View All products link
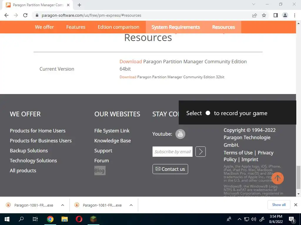Image resolution: width=301 pixels, height=225 pixels. coord(23,171)
